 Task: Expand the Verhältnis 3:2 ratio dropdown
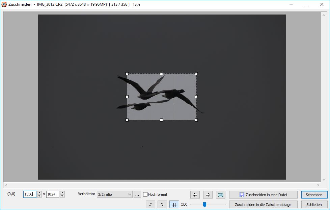[x=114, y=194]
